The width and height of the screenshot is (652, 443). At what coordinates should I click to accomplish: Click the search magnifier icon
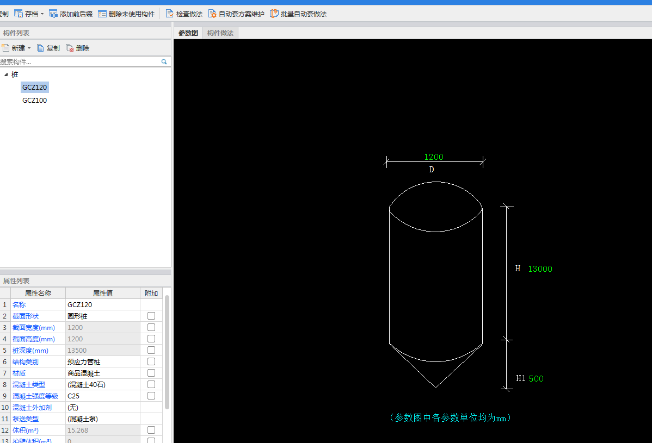click(164, 61)
